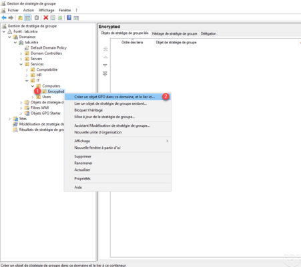The width and height of the screenshot is (301, 267).
Task: Click the Modélisation de stratégie icon
Action: click(15, 124)
